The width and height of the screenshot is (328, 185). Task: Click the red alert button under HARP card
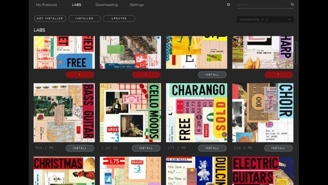[x=278, y=75]
